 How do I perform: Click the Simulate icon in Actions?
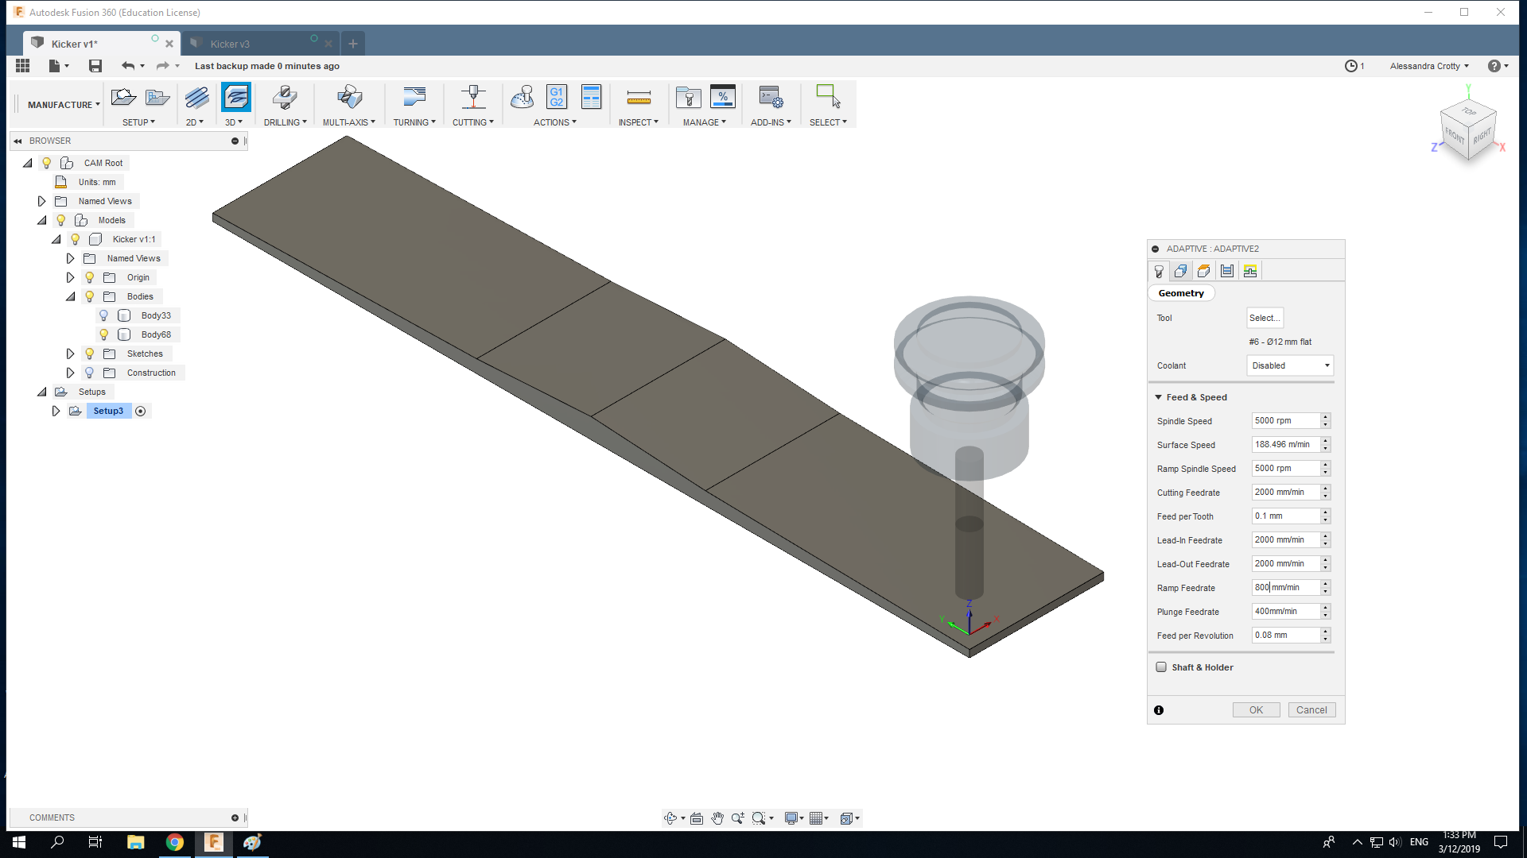click(x=522, y=98)
